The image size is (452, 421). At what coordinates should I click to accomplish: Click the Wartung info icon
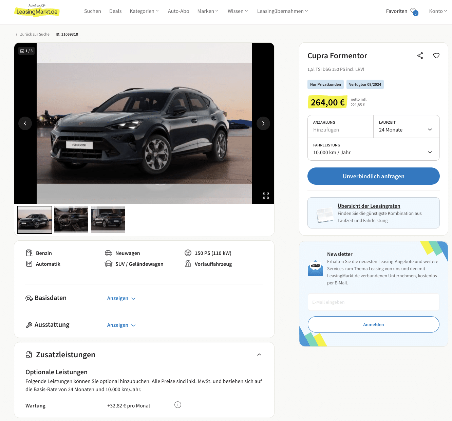178,405
